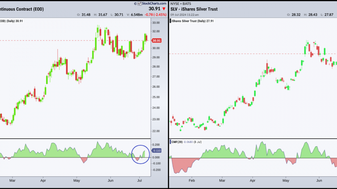
Task: Click the red 30.91 price tag on axis
Action: [156, 41]
